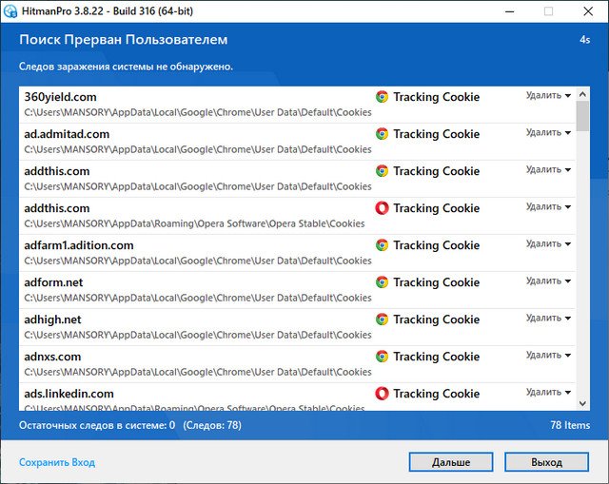The image size is (609, 484).
Task: Open the Сохранить Вход link
Action: pos(57,462)
